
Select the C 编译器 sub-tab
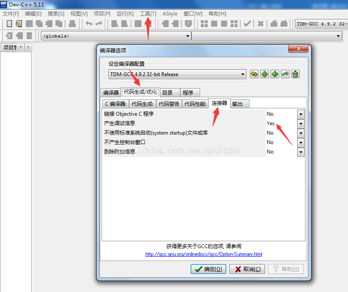pyautogui.click(x=116, y=104)
